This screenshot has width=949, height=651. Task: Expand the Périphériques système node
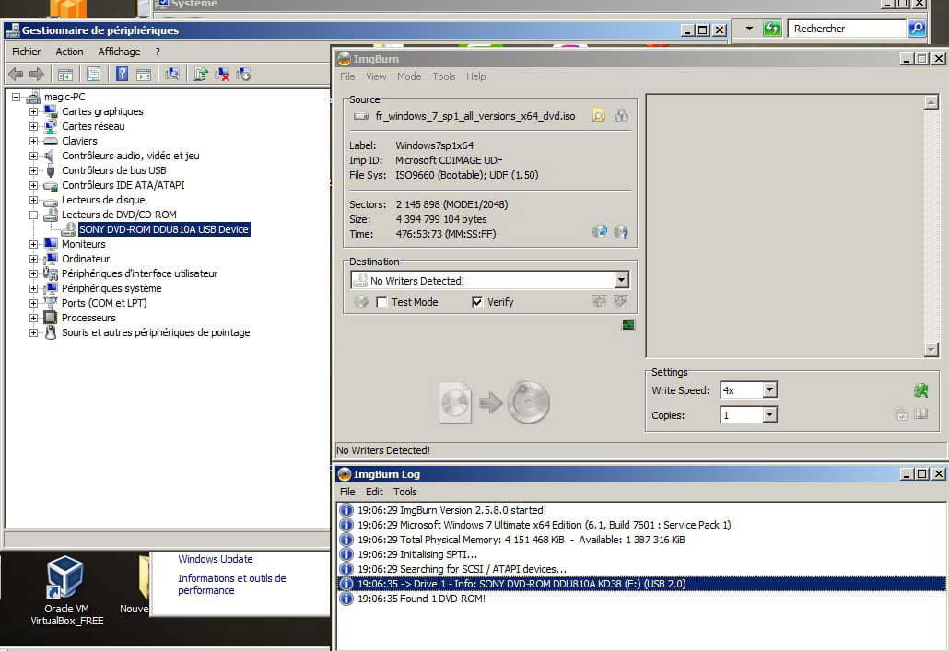click(34, 288)
